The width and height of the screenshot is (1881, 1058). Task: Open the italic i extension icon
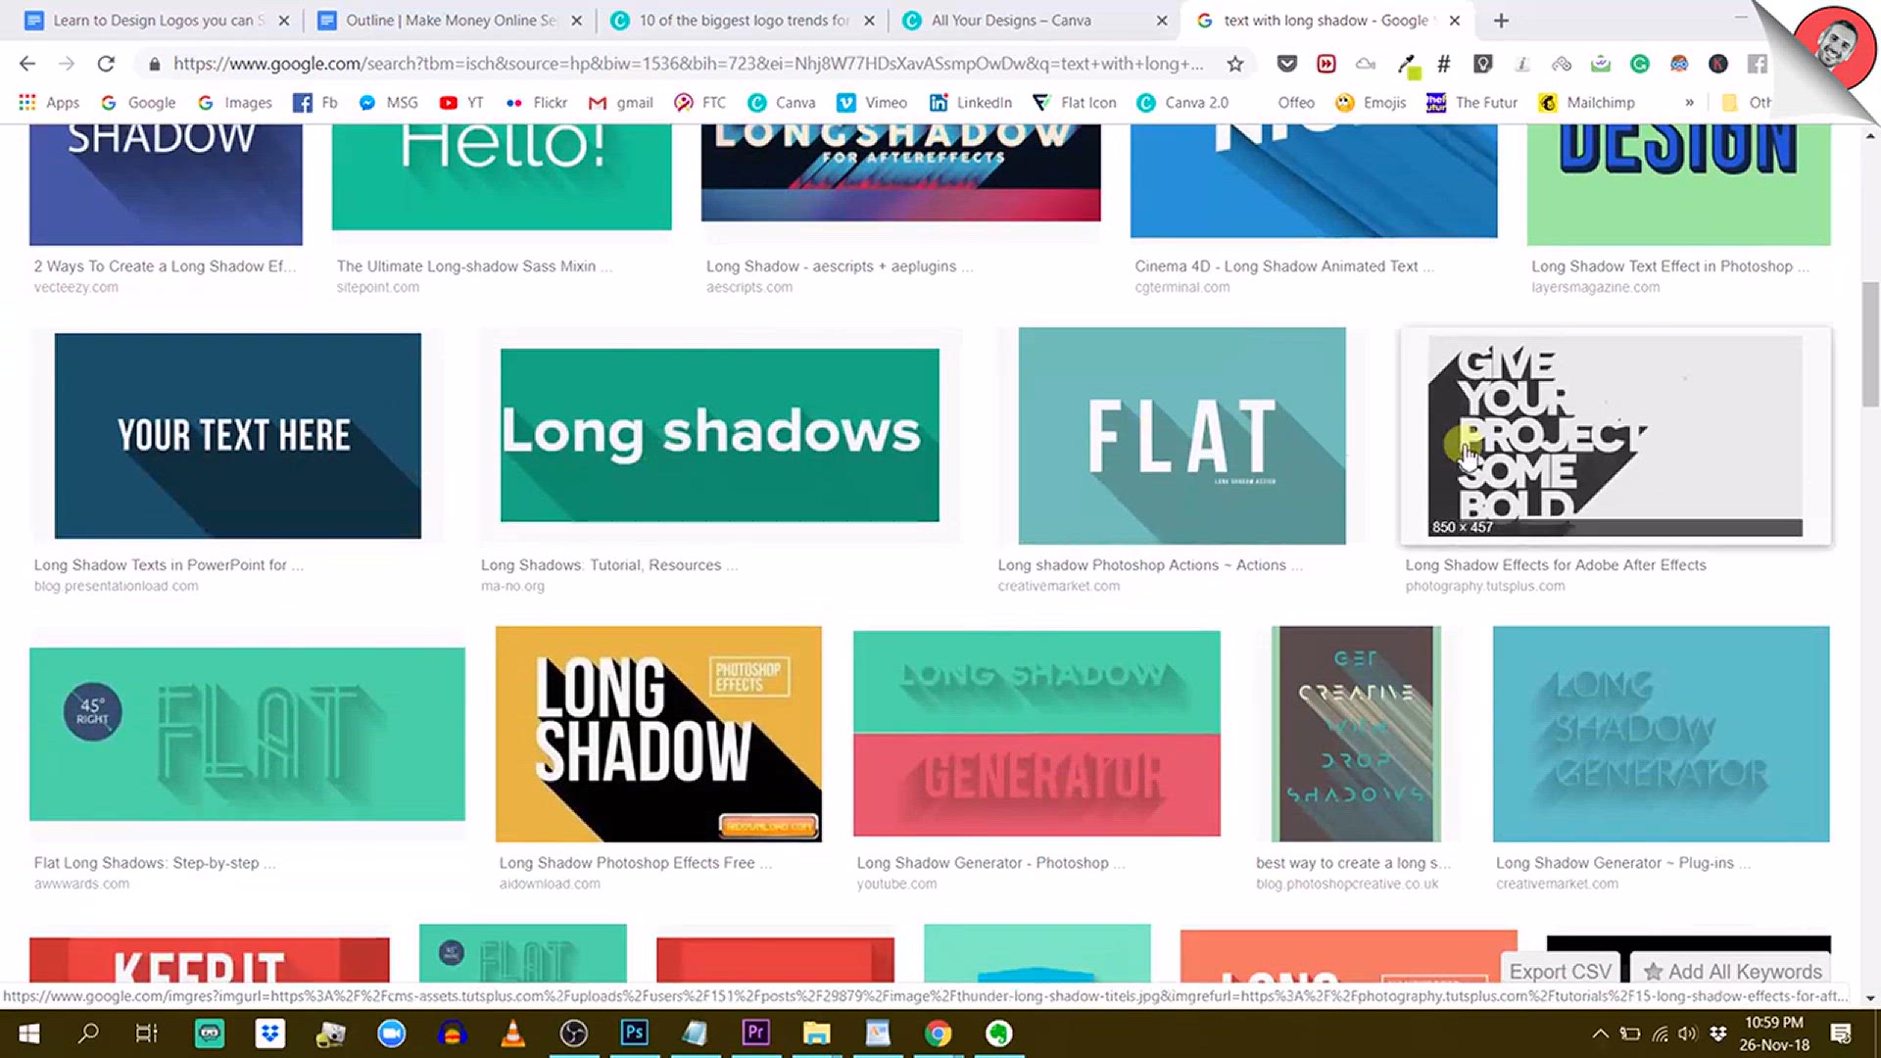1521,64
